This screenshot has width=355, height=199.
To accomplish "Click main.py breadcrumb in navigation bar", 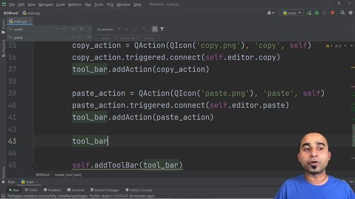I will click(32, 13).
